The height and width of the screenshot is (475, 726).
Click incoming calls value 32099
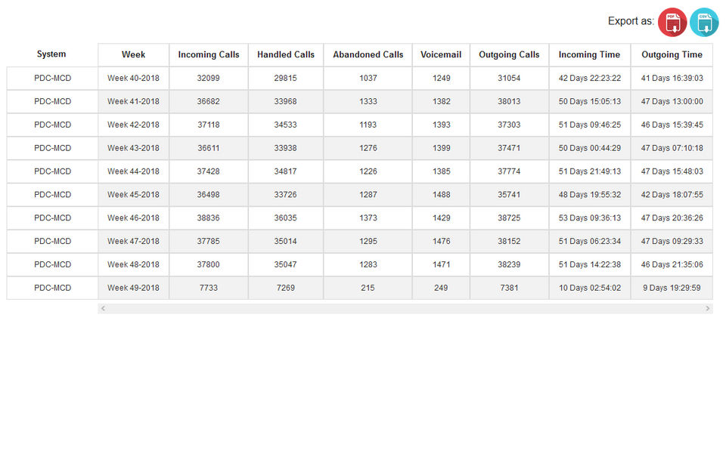[209, 79]
